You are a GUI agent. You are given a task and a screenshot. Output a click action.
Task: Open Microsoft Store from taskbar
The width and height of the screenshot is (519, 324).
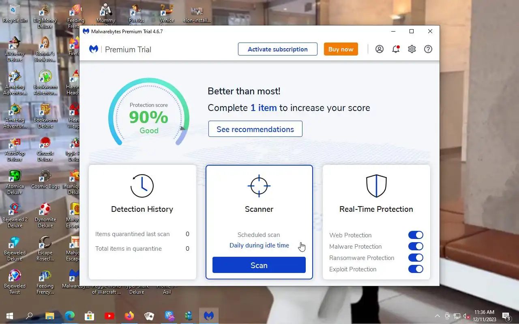pos(89,316)
